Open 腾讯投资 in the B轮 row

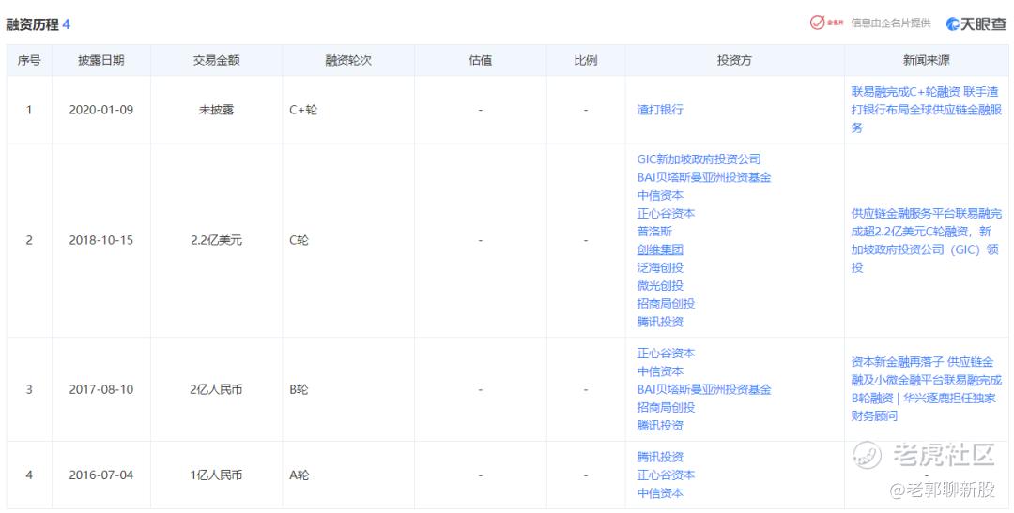point(660,426)
